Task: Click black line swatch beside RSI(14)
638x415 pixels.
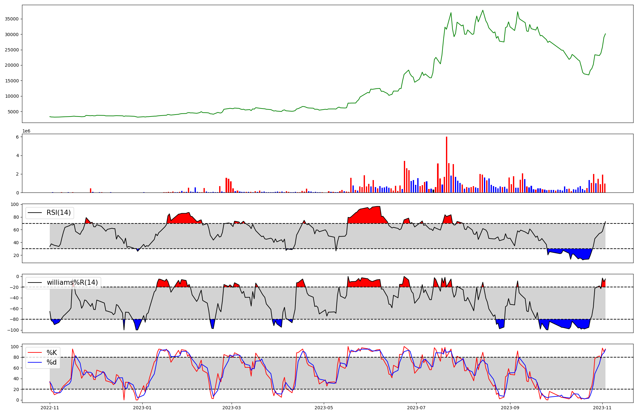Action: point(35,213)
